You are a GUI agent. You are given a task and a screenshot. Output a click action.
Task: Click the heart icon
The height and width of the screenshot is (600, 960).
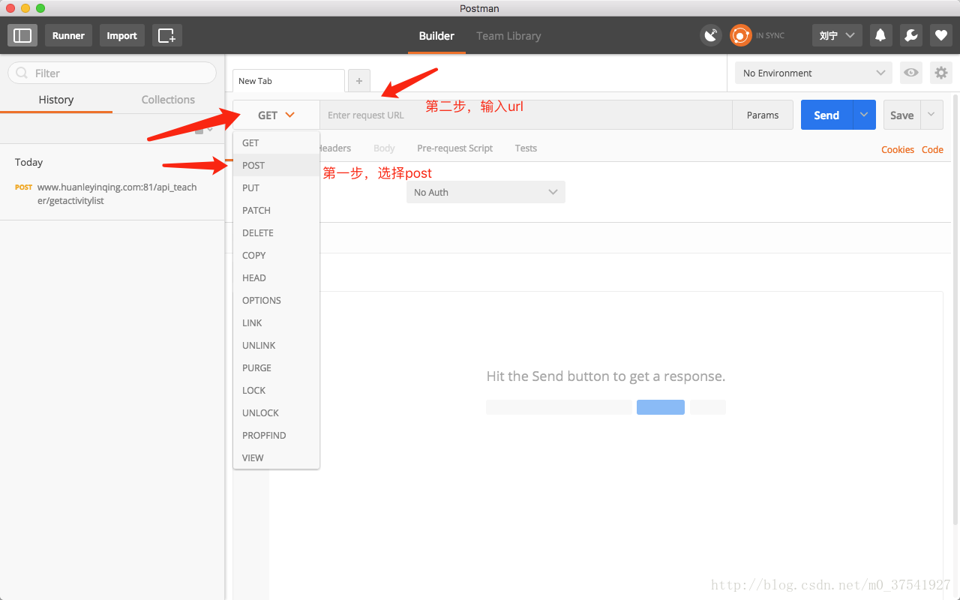click(x=940, y=35)
